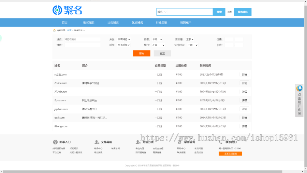
Task: Click 网银充值 footer link
Action: click(157, 153)
